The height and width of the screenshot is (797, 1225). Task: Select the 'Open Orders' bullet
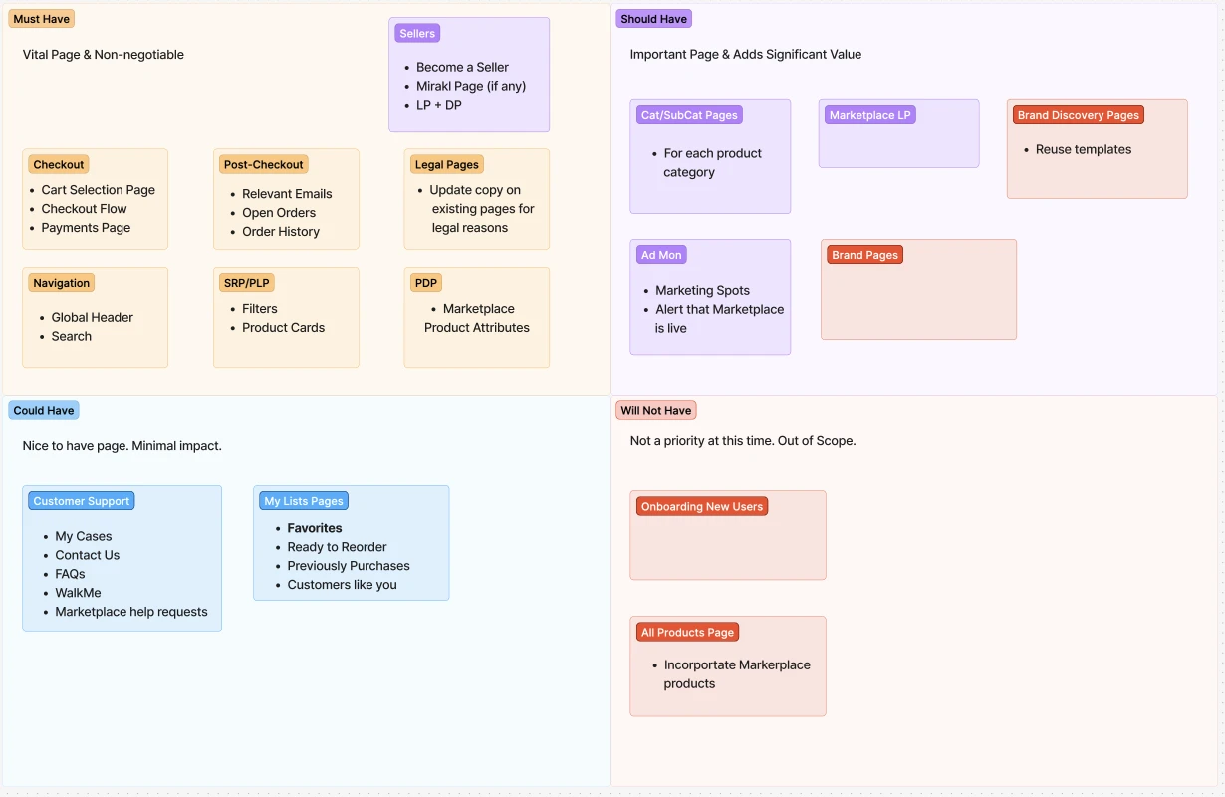(x=279, y=213)
